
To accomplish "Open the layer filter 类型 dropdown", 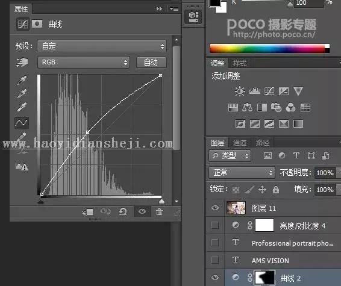I will point(230,155).
